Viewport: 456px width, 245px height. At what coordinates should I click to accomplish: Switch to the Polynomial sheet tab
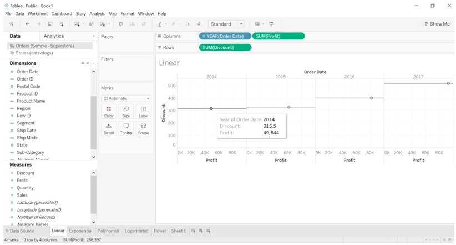(108, 231)
